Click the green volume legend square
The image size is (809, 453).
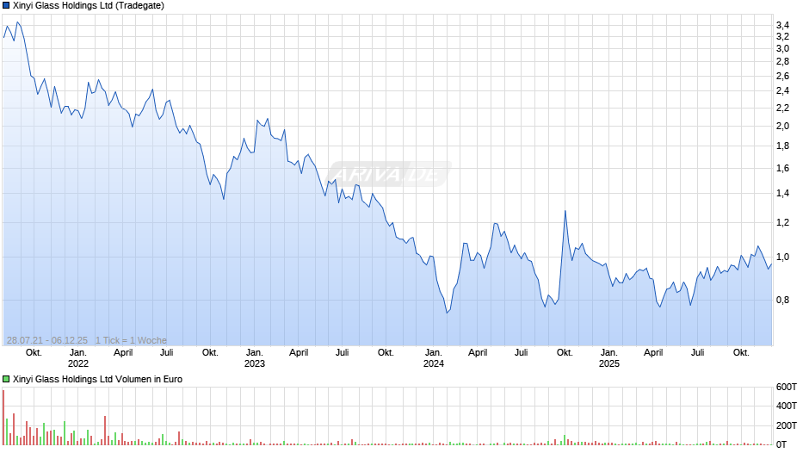6,379
